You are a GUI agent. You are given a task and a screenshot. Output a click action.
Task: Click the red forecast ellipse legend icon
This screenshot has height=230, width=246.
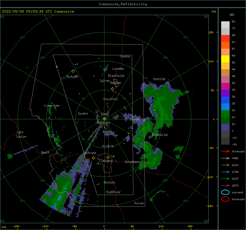pos(225,199)
